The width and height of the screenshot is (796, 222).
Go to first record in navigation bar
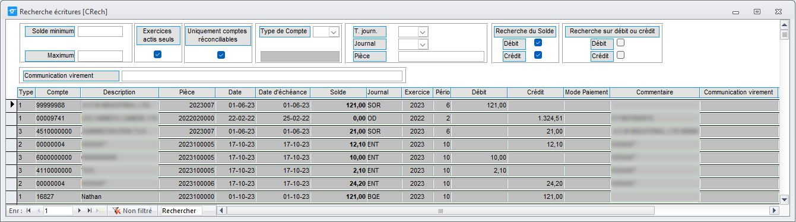(28, 211)
